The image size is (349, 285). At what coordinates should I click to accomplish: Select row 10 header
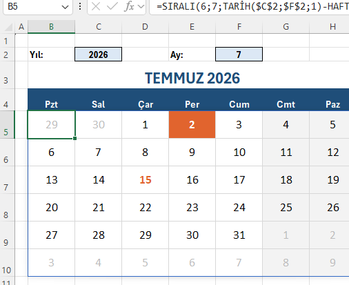8,263
